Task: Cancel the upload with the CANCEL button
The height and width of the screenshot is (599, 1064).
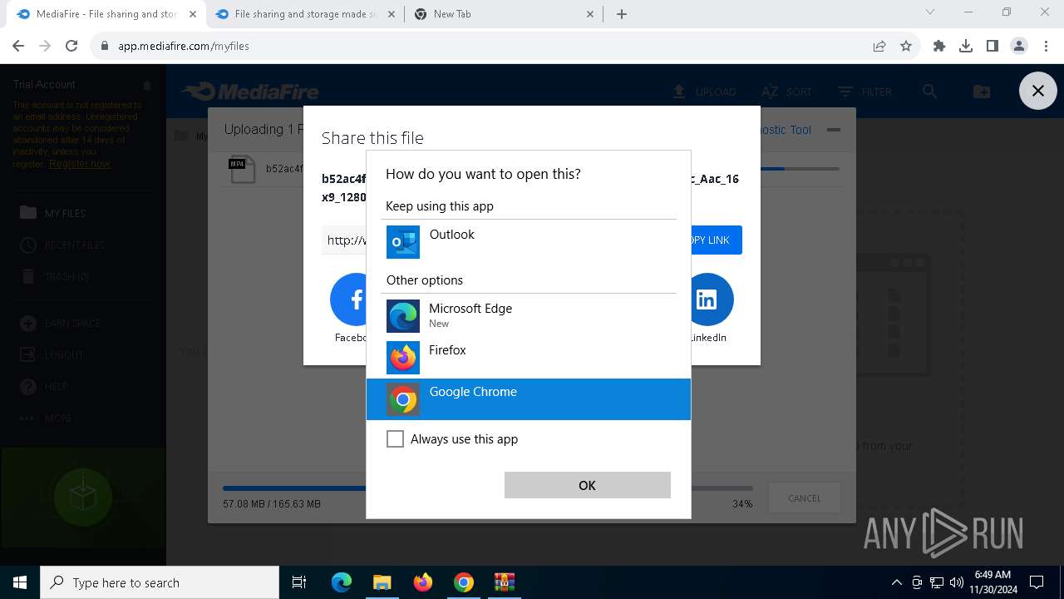Action: coord(804,498)
